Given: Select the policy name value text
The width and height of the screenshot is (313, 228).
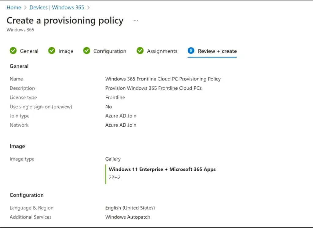Looking at the screenshot, I should click(x=163, y=79).
